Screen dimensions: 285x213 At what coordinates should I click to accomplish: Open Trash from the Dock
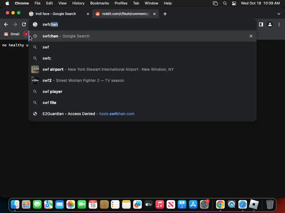pos(270,205)
